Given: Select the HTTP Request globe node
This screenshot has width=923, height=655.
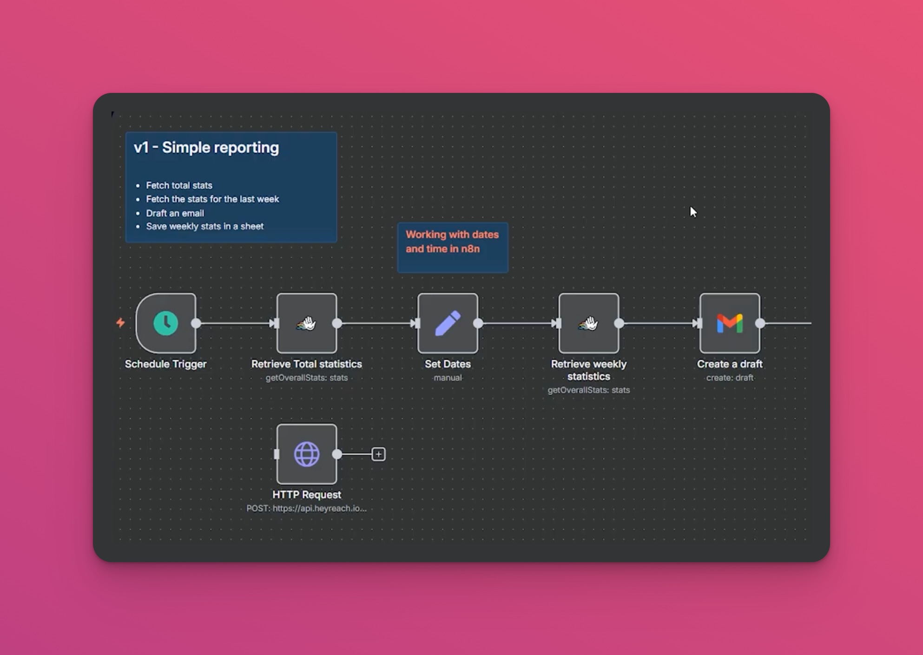Looking at the screenshot, I should pos(306,454).
